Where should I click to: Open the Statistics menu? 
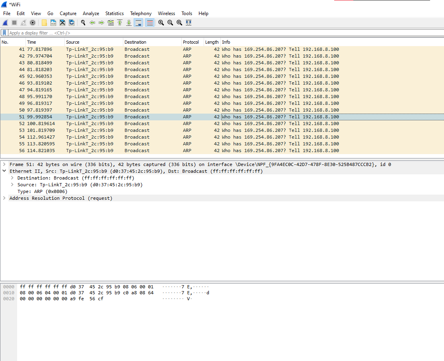[x=115, y=13]
